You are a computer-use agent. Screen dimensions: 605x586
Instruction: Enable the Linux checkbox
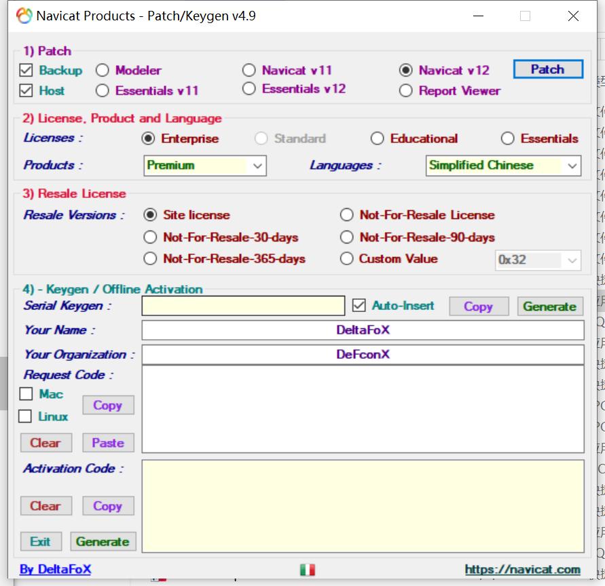[x=26, y=416]
